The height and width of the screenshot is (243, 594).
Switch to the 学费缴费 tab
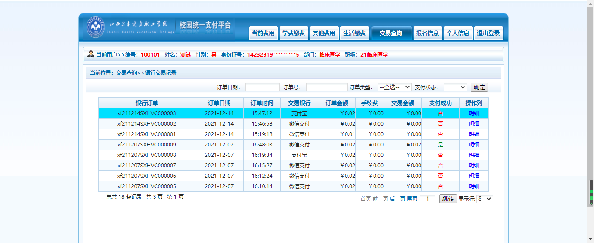(294, 33)
